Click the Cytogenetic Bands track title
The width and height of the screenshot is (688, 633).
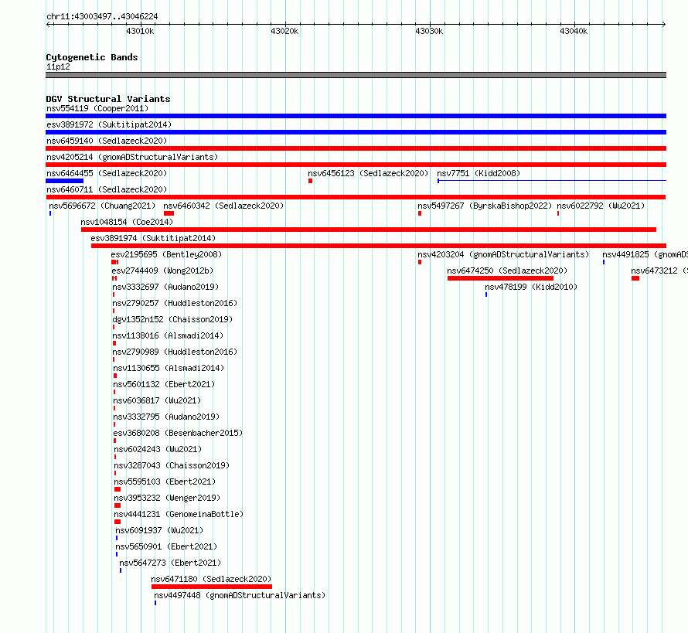[x=92, y=57]
